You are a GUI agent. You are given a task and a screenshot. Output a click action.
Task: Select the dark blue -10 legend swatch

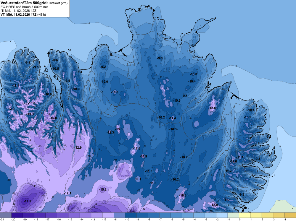tap(131, 215)
